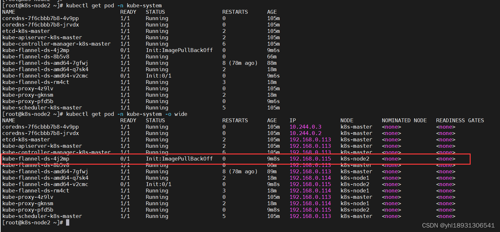The image size is (500, 232).
Task: Click age 9m6s in first listing's kube-proxy-pfd5b row
Action: [273, 101]
